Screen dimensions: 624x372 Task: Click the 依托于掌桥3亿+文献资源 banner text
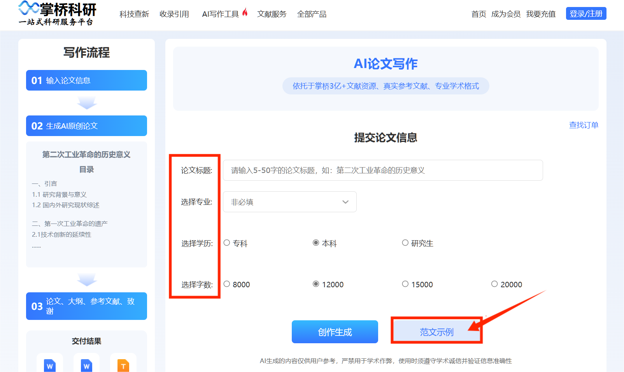[386, 86]
